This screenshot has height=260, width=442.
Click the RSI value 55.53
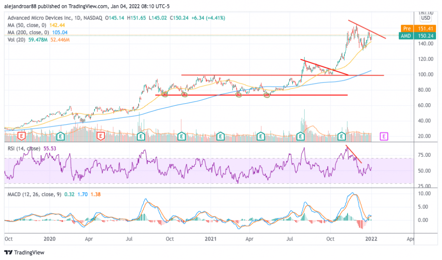pyautogui.click(x=50, y=148)
